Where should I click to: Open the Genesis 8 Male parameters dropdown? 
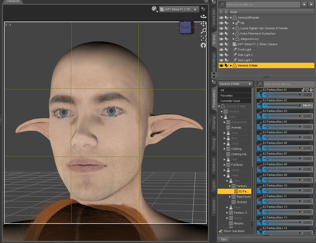(x=235, y=84)
